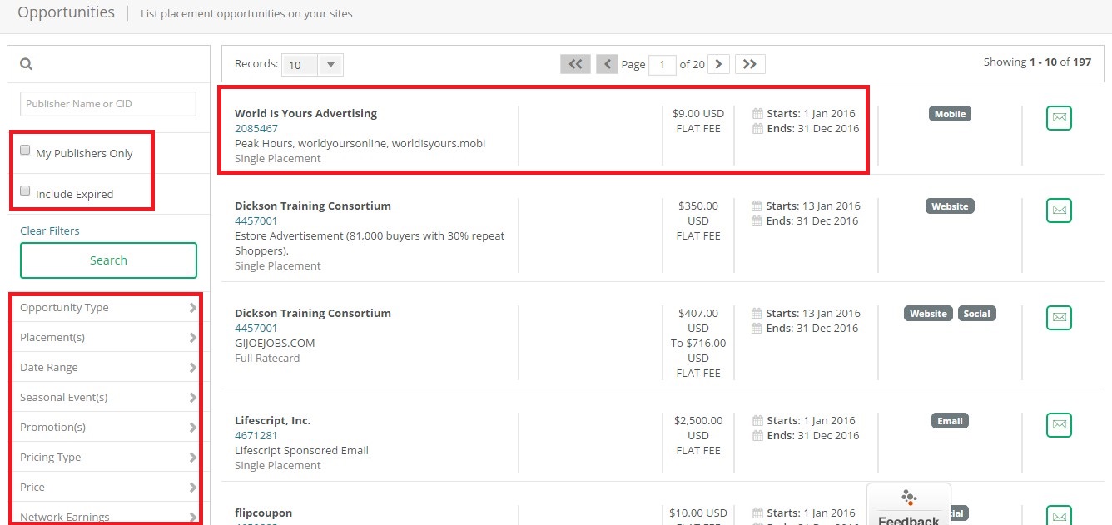
Task: Click the page number input box
Action: 663,64
